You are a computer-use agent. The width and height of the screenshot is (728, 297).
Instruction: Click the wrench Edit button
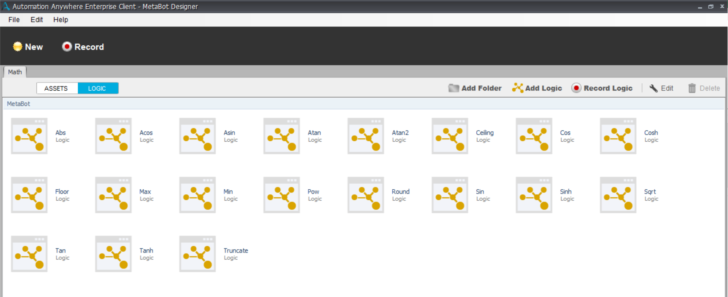point(661,88)
